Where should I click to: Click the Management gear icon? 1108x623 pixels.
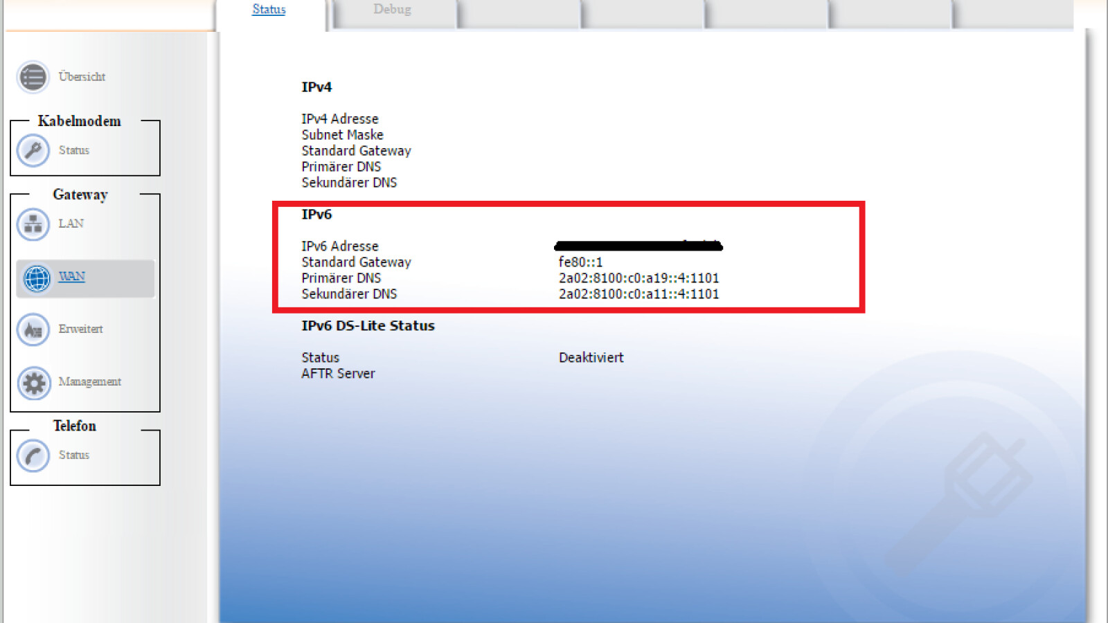click(33, 383)
